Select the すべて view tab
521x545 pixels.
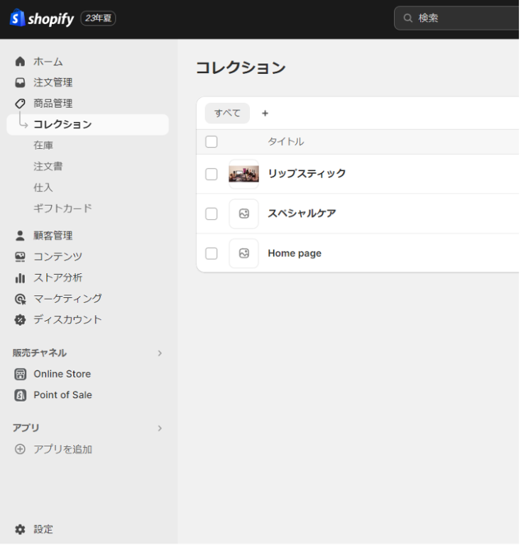pos(227,113)
